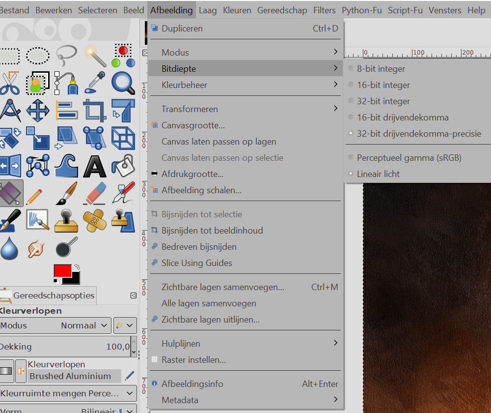
Task: Click Zichtbare lagen samenvoegen…
Action: click(245, 287)
